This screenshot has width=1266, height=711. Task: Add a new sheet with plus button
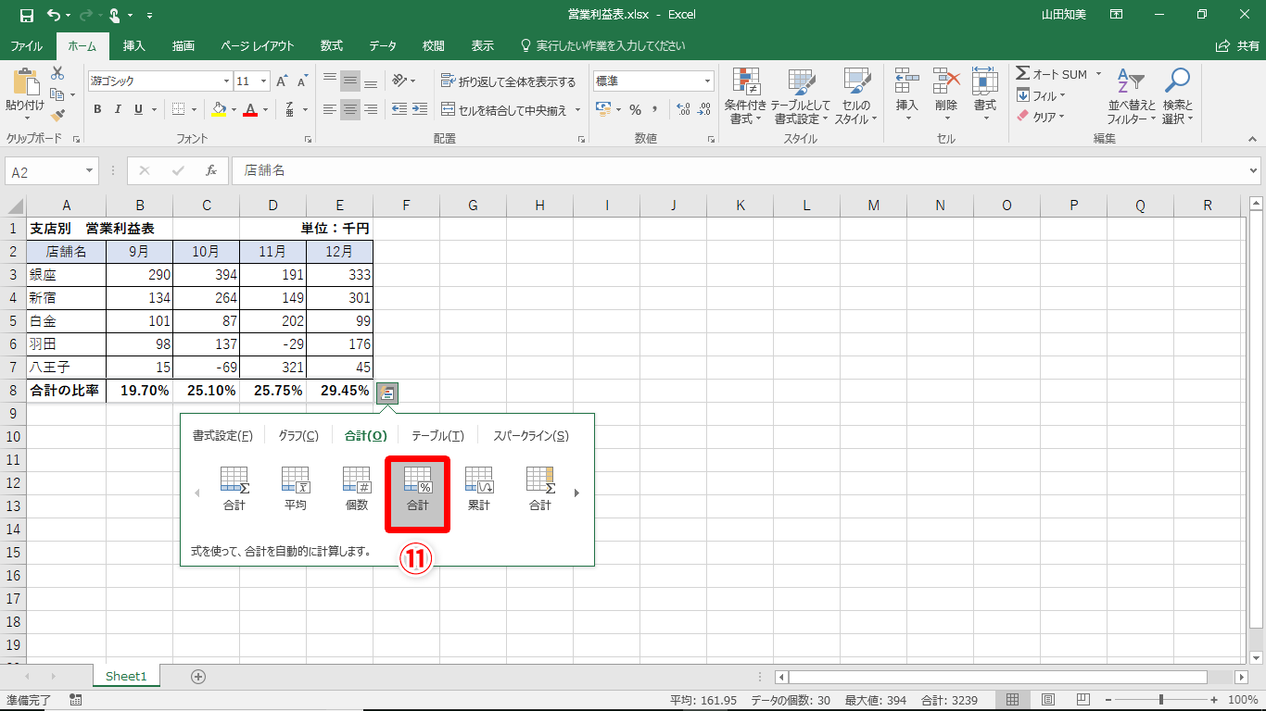click(x=197, y=677)
